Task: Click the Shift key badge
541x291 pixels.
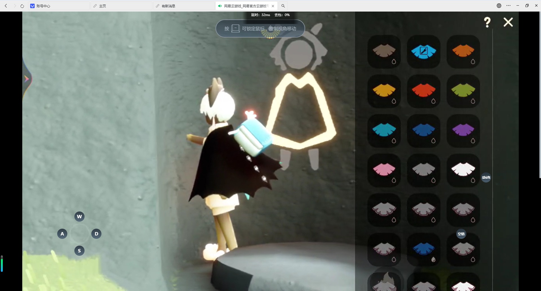Action: coord(486,177)
